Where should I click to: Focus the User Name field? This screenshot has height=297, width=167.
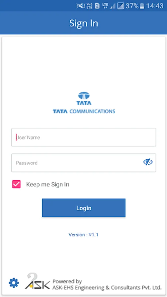84,137
